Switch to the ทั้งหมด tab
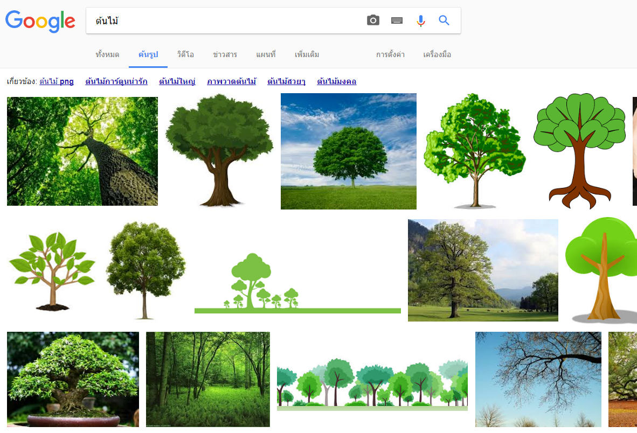Viewport: 637px width, 433px height. click(x=107, y=55)
